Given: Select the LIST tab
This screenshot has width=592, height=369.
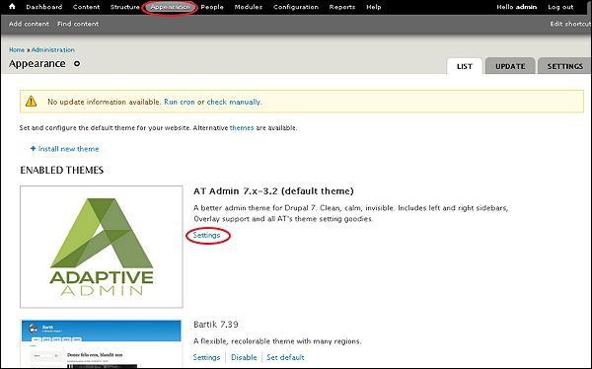Looking at the screenshot, I should pyautogui.click(x=465, y=66).
